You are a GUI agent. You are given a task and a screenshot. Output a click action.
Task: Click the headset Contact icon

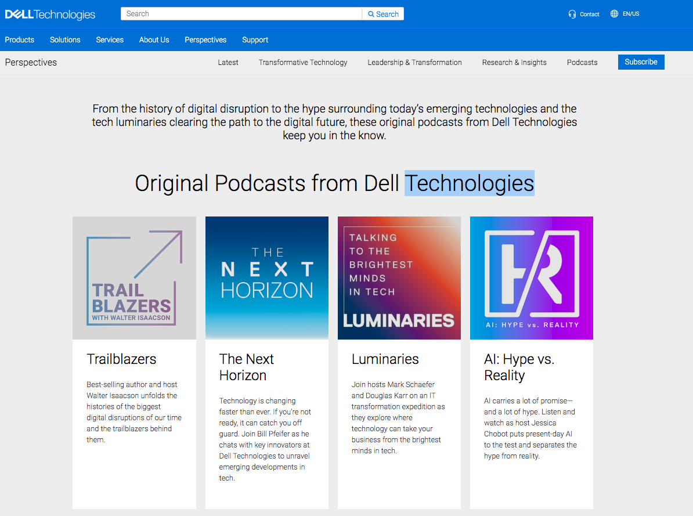[x=572, y=14]
